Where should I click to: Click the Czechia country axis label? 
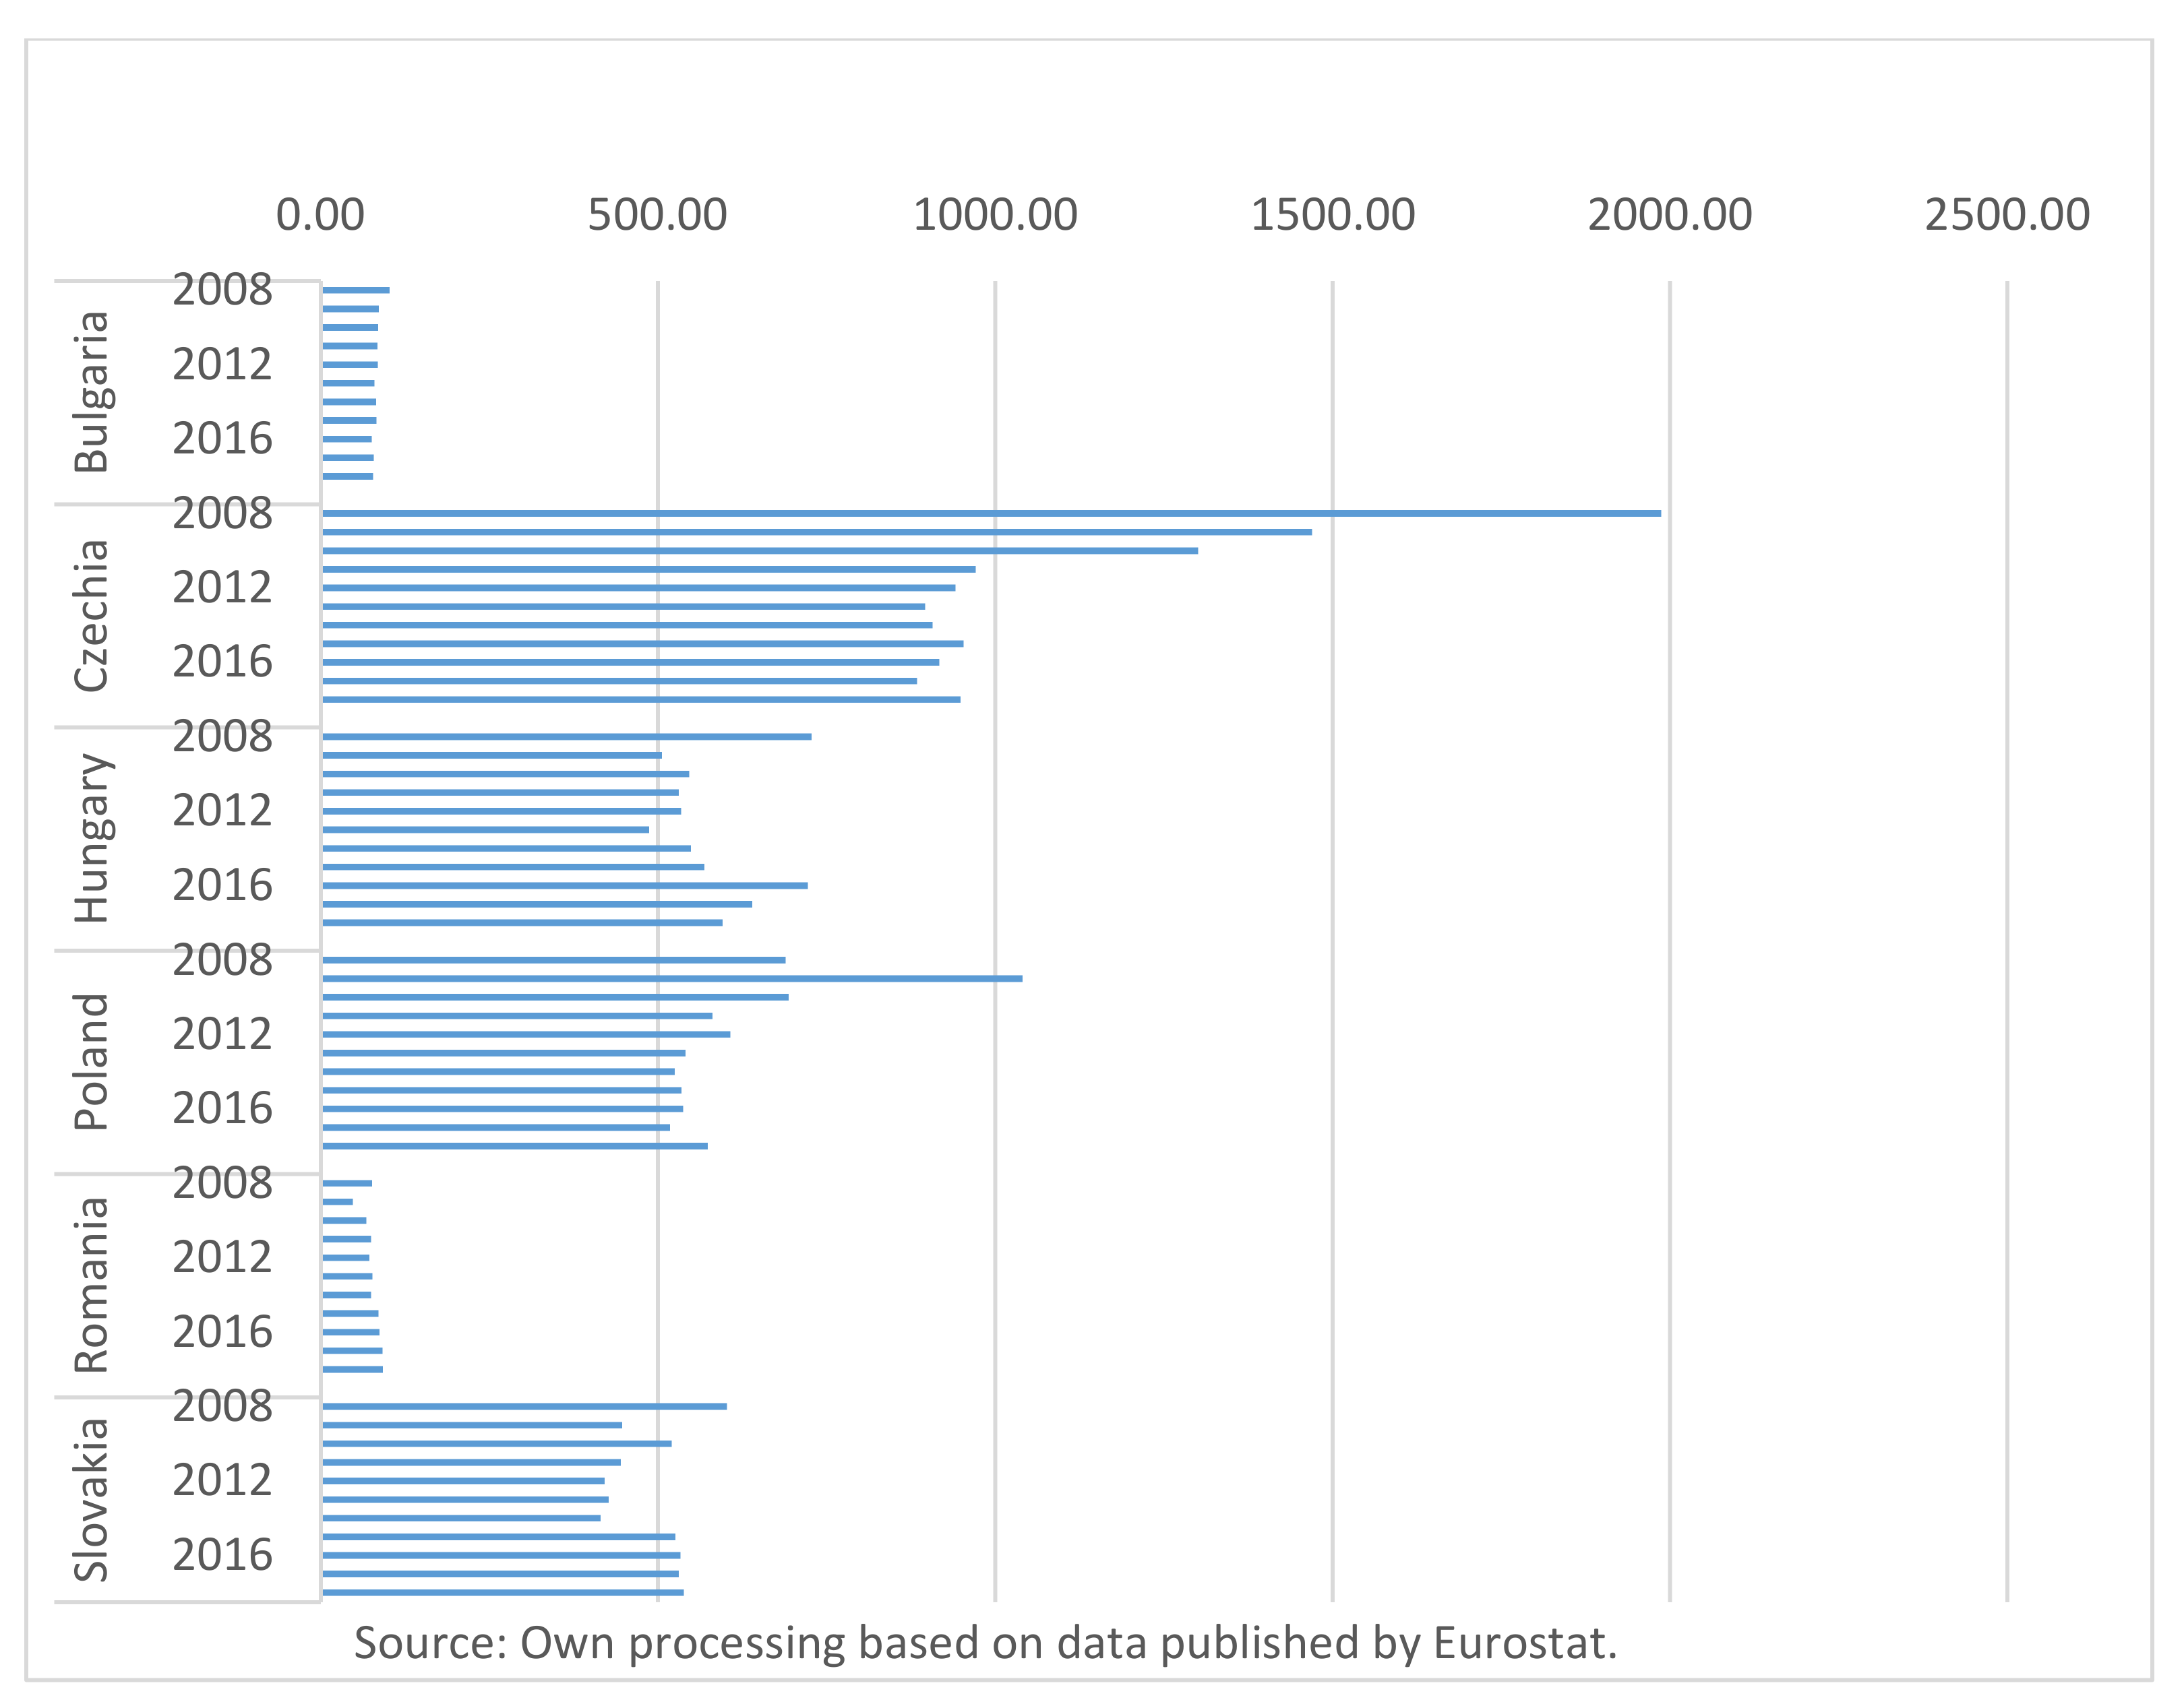point(91,614)
